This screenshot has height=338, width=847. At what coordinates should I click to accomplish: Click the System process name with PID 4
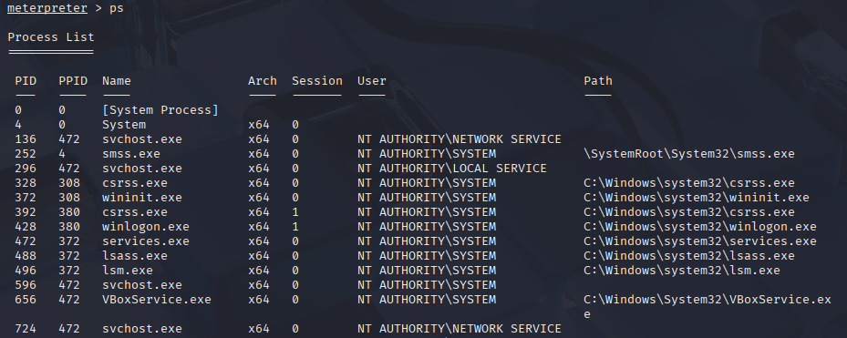(124, 125)
